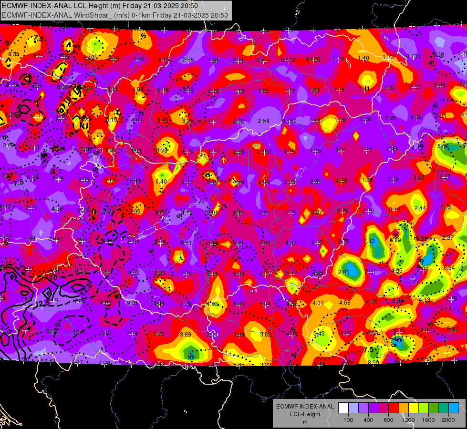The image size is (467, 429).
Task: Click the wind shear value 0.914
Action: pyautogui.click(x=264, y=60)
